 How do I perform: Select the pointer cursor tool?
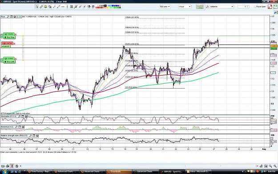click(x=37, y=7)
